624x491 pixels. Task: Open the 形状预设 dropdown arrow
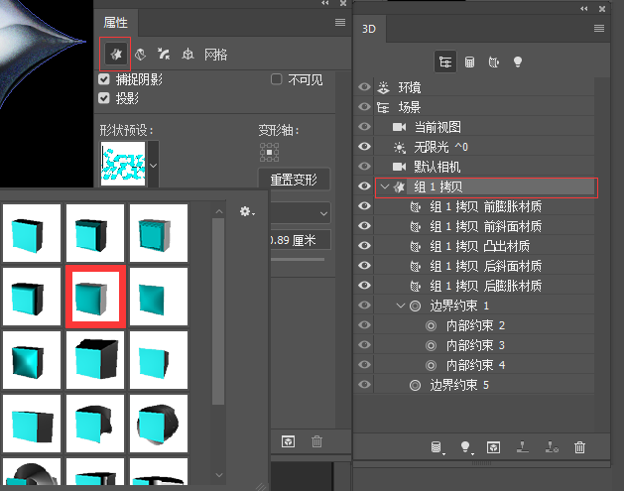(x=153, y=161)
